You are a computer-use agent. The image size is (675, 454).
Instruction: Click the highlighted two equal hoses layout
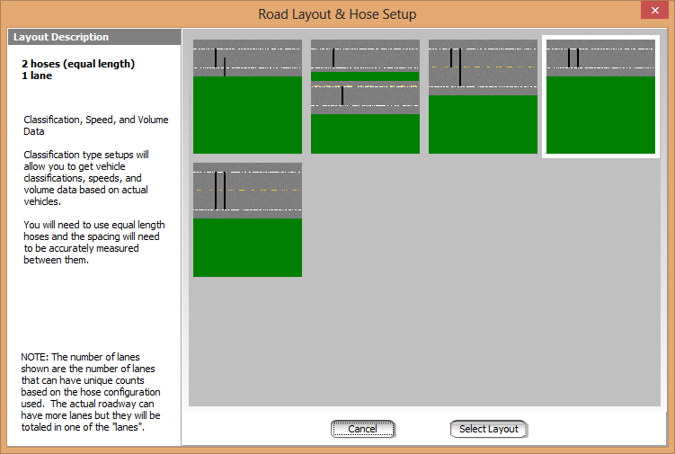600,96
